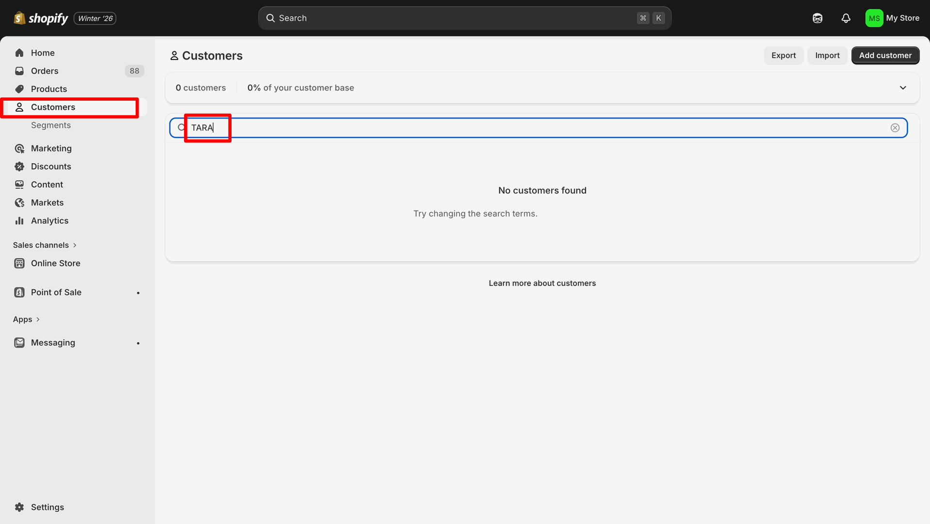Click the Add customer button
The width and height of the screenshot is (930, 524).
tap(885, 56)
